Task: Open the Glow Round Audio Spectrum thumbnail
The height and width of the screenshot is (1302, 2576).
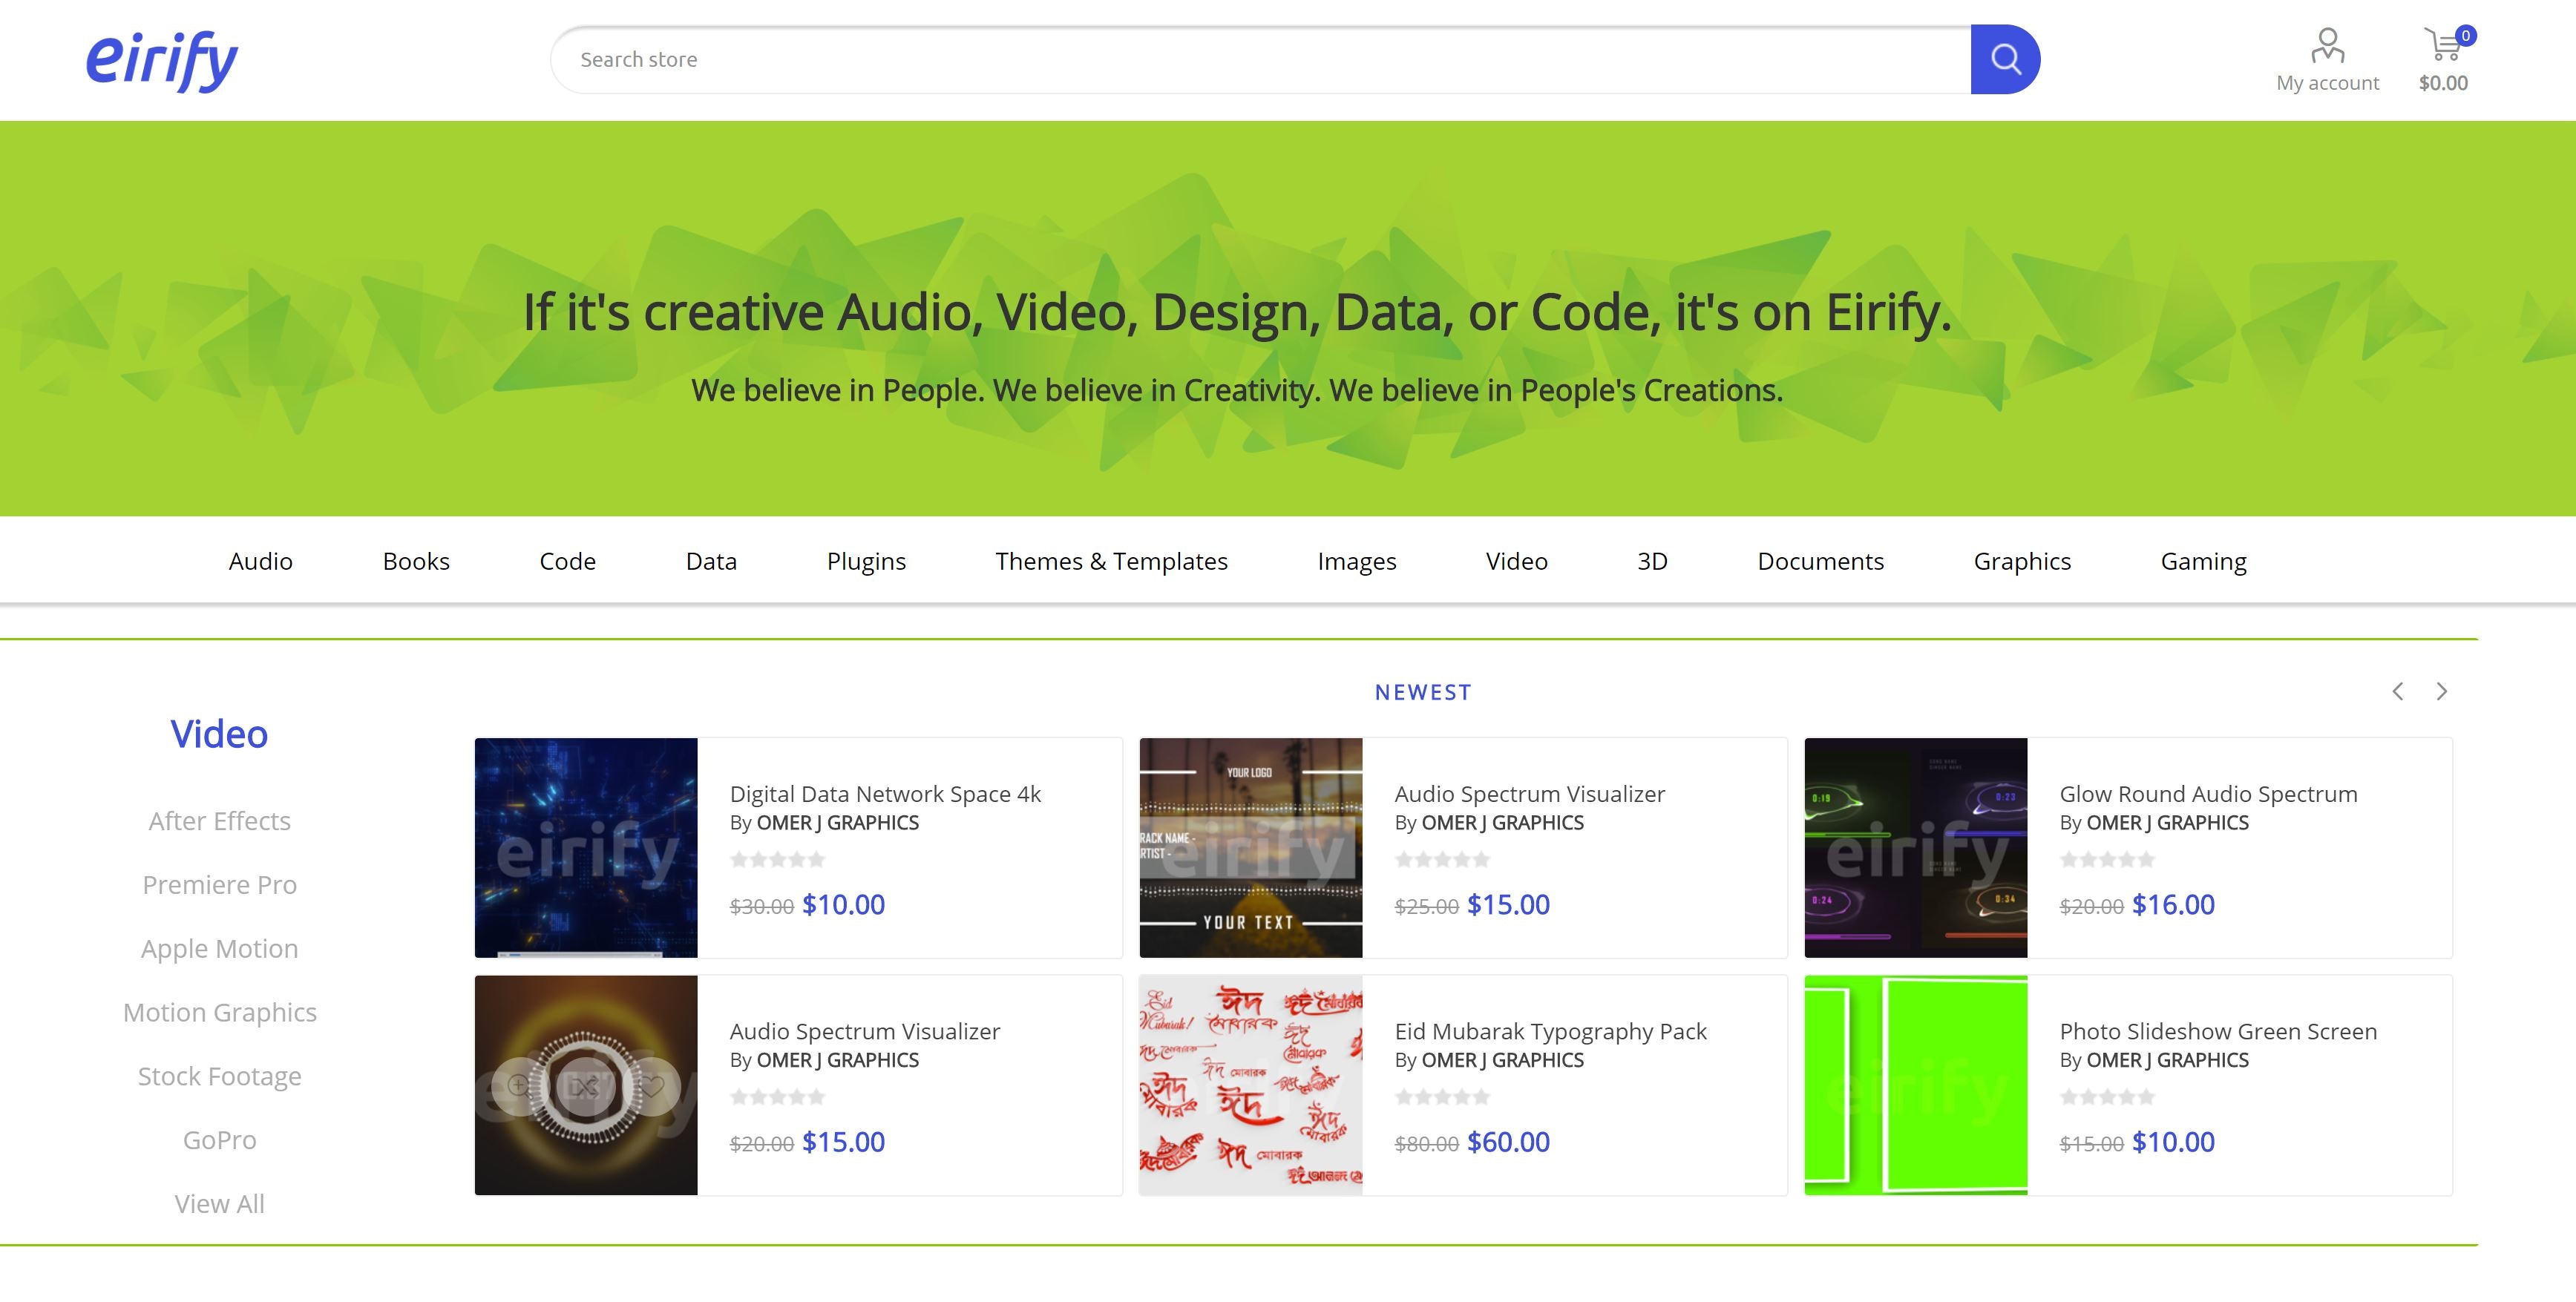Action: (1915, 848)
